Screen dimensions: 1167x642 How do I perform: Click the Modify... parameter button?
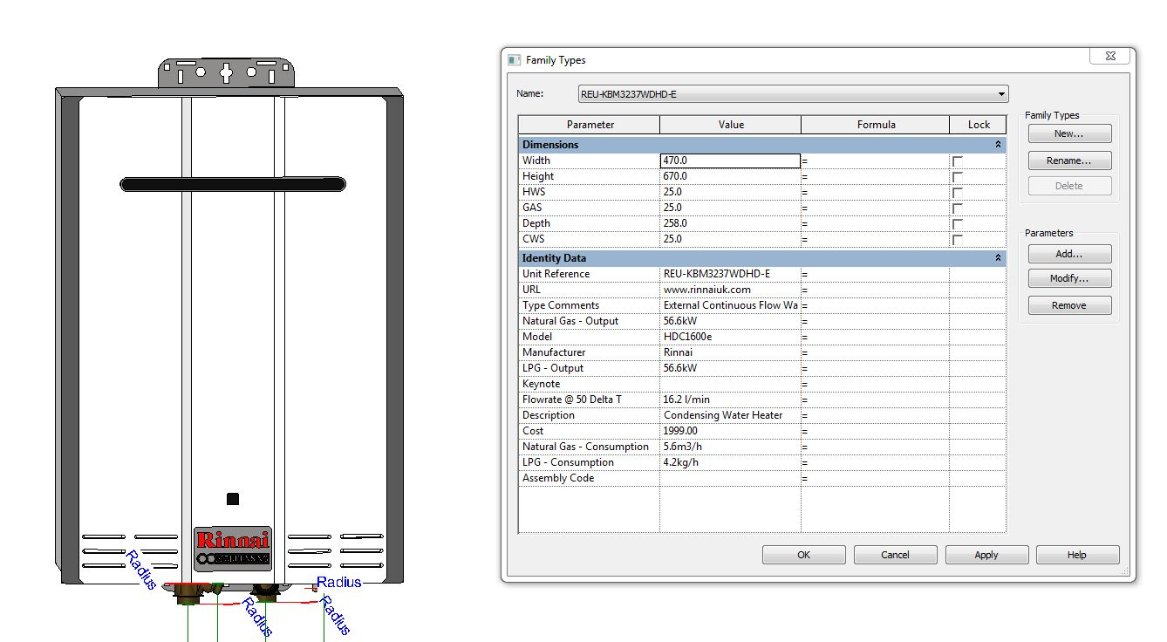point(1068,279)
